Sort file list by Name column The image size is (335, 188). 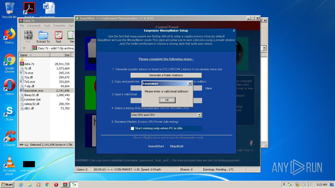click(x=34, y=55)
